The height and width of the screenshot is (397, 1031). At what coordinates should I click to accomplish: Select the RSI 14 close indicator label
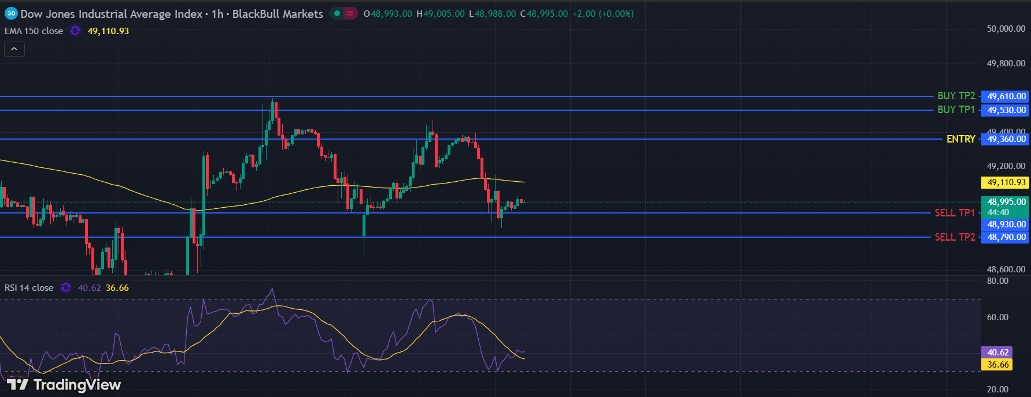[29, 287]
